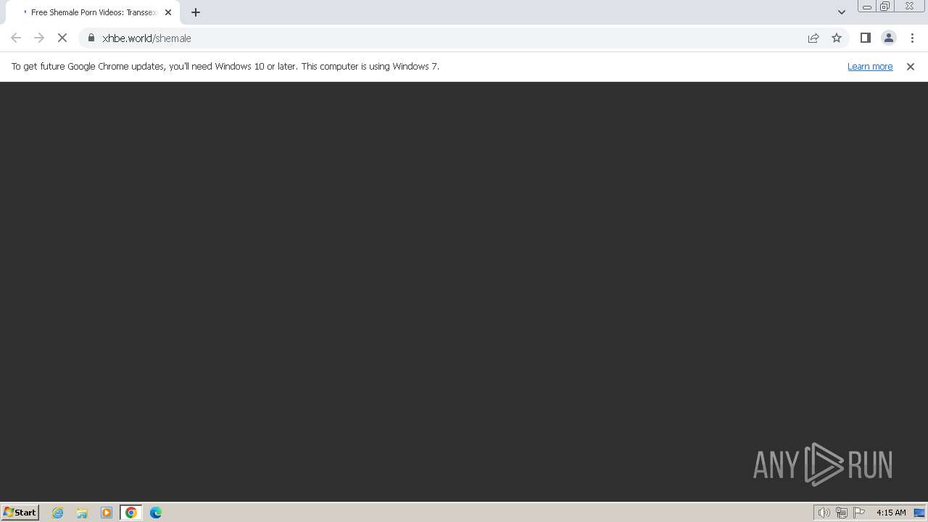Open Windows Media Player from taskbar
Image resolution: width=928 pixels, height=522 pixels.
tap(107, 513)
